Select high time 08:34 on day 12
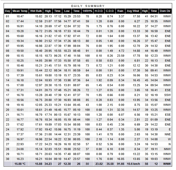The width and height of the screenshot is (176, 170). (58, 70)
